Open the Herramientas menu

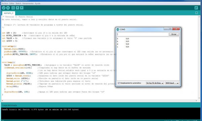(x=28, y=3)
